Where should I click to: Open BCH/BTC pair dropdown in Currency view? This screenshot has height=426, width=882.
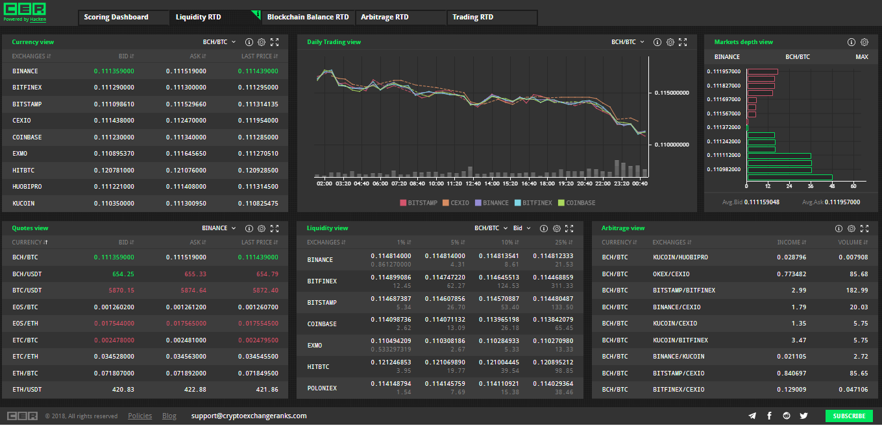coord(219,42)
